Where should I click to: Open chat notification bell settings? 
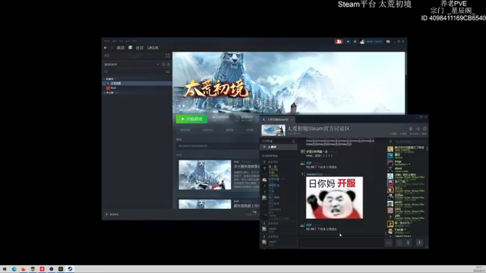tap(411, 129)
